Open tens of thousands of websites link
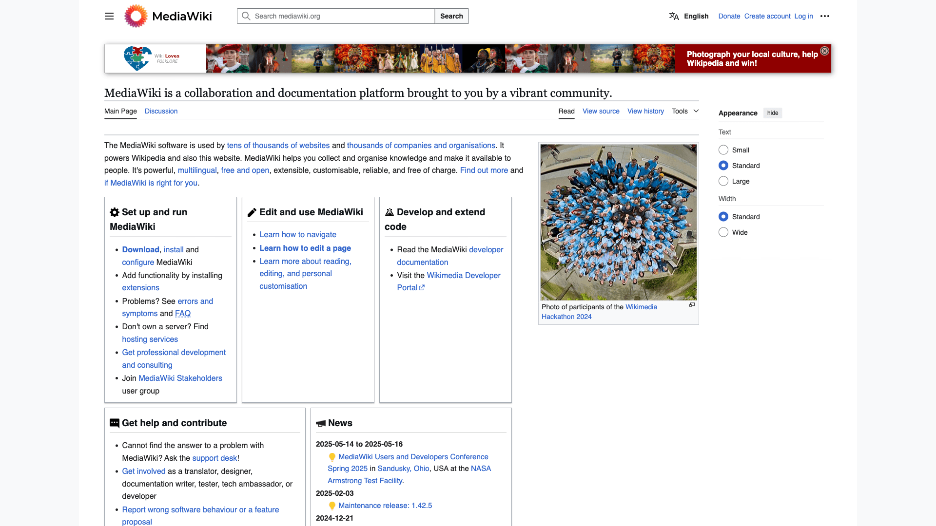The width and height of the screenshot is (936, 526). [x=278, y=146]
